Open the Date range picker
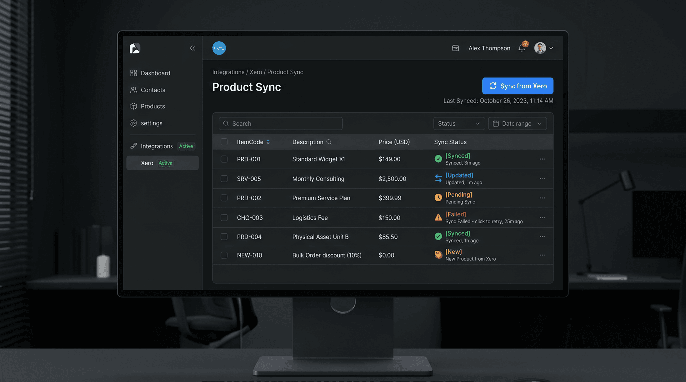Screen dimensions: 686x382 (x=517, y=123)
